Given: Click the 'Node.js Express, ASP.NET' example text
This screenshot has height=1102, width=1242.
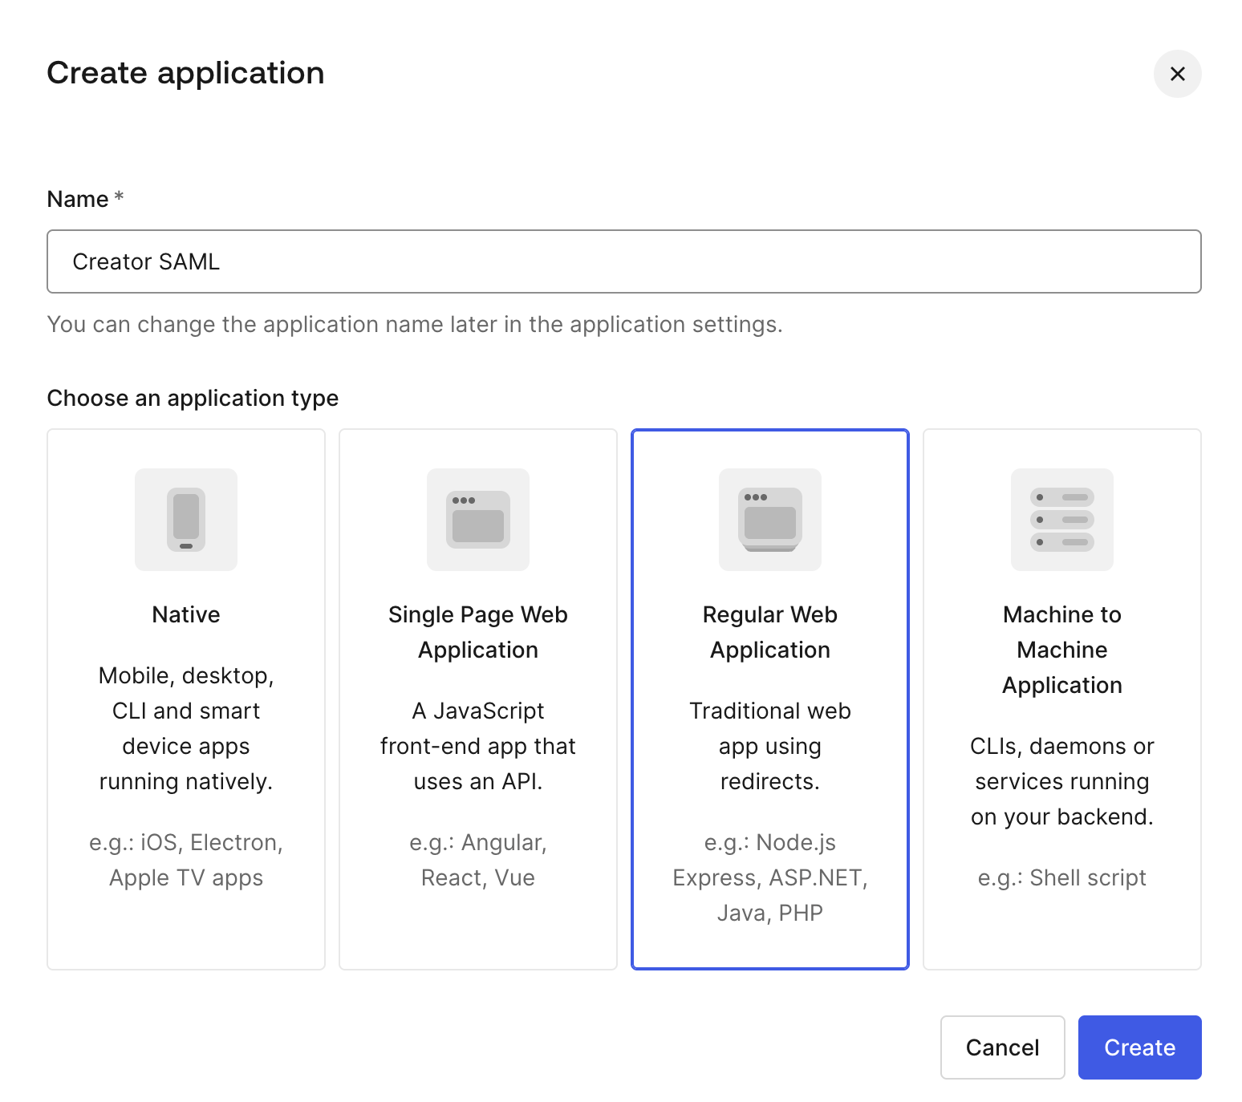Looking at the screenshot, I should coord(770,877).
